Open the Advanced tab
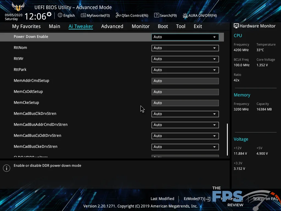The height and width of the screenshot is (211, 281). [112, 26]
